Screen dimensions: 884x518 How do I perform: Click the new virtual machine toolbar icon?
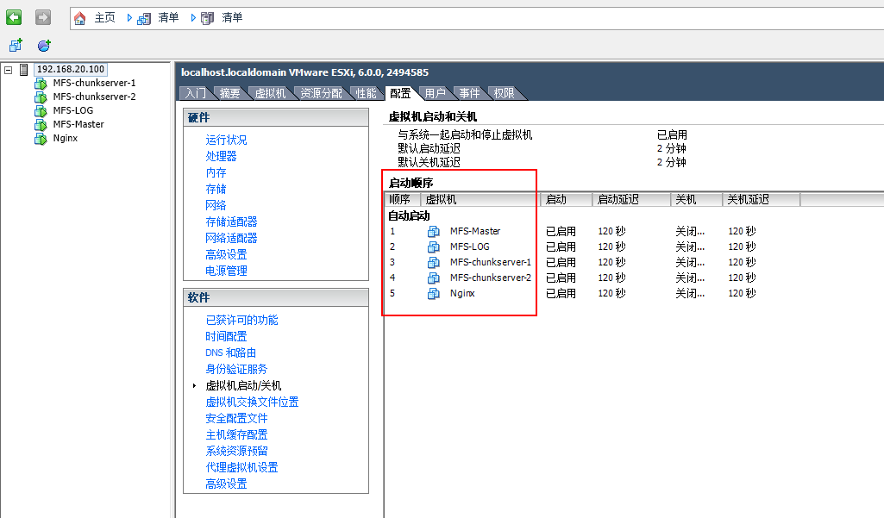point(16,46)
